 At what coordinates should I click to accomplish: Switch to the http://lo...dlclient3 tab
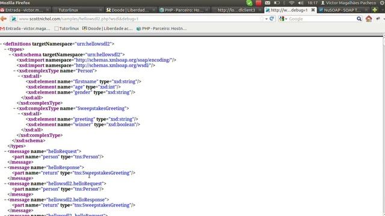pos(236,10)
